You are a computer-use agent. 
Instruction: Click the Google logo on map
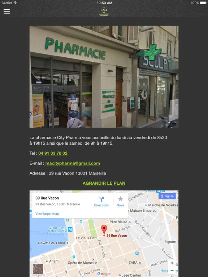(104, 274)
